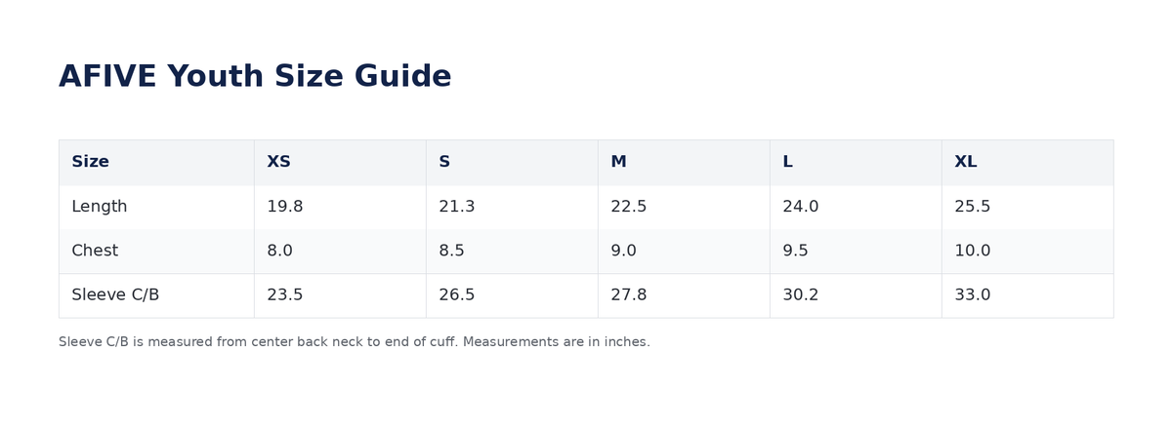Click the Size header cell
Screen dimensions: 1172x428
156,162
